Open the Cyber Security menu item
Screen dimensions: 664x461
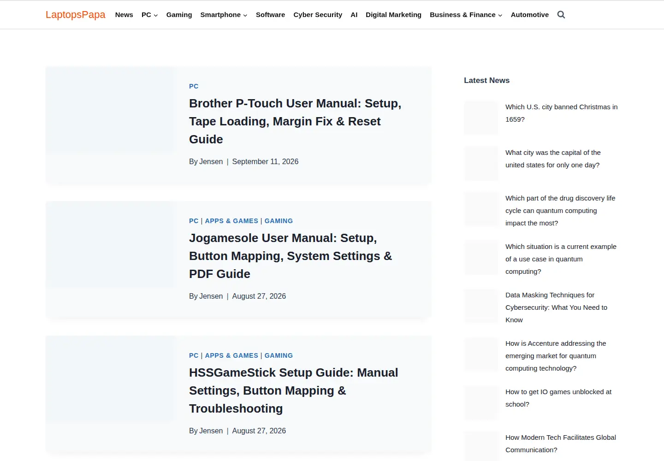[x=318, y=15]
